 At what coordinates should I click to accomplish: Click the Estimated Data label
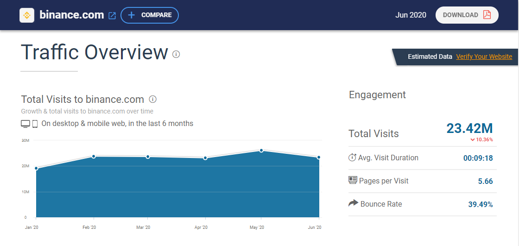click(430, 57)
